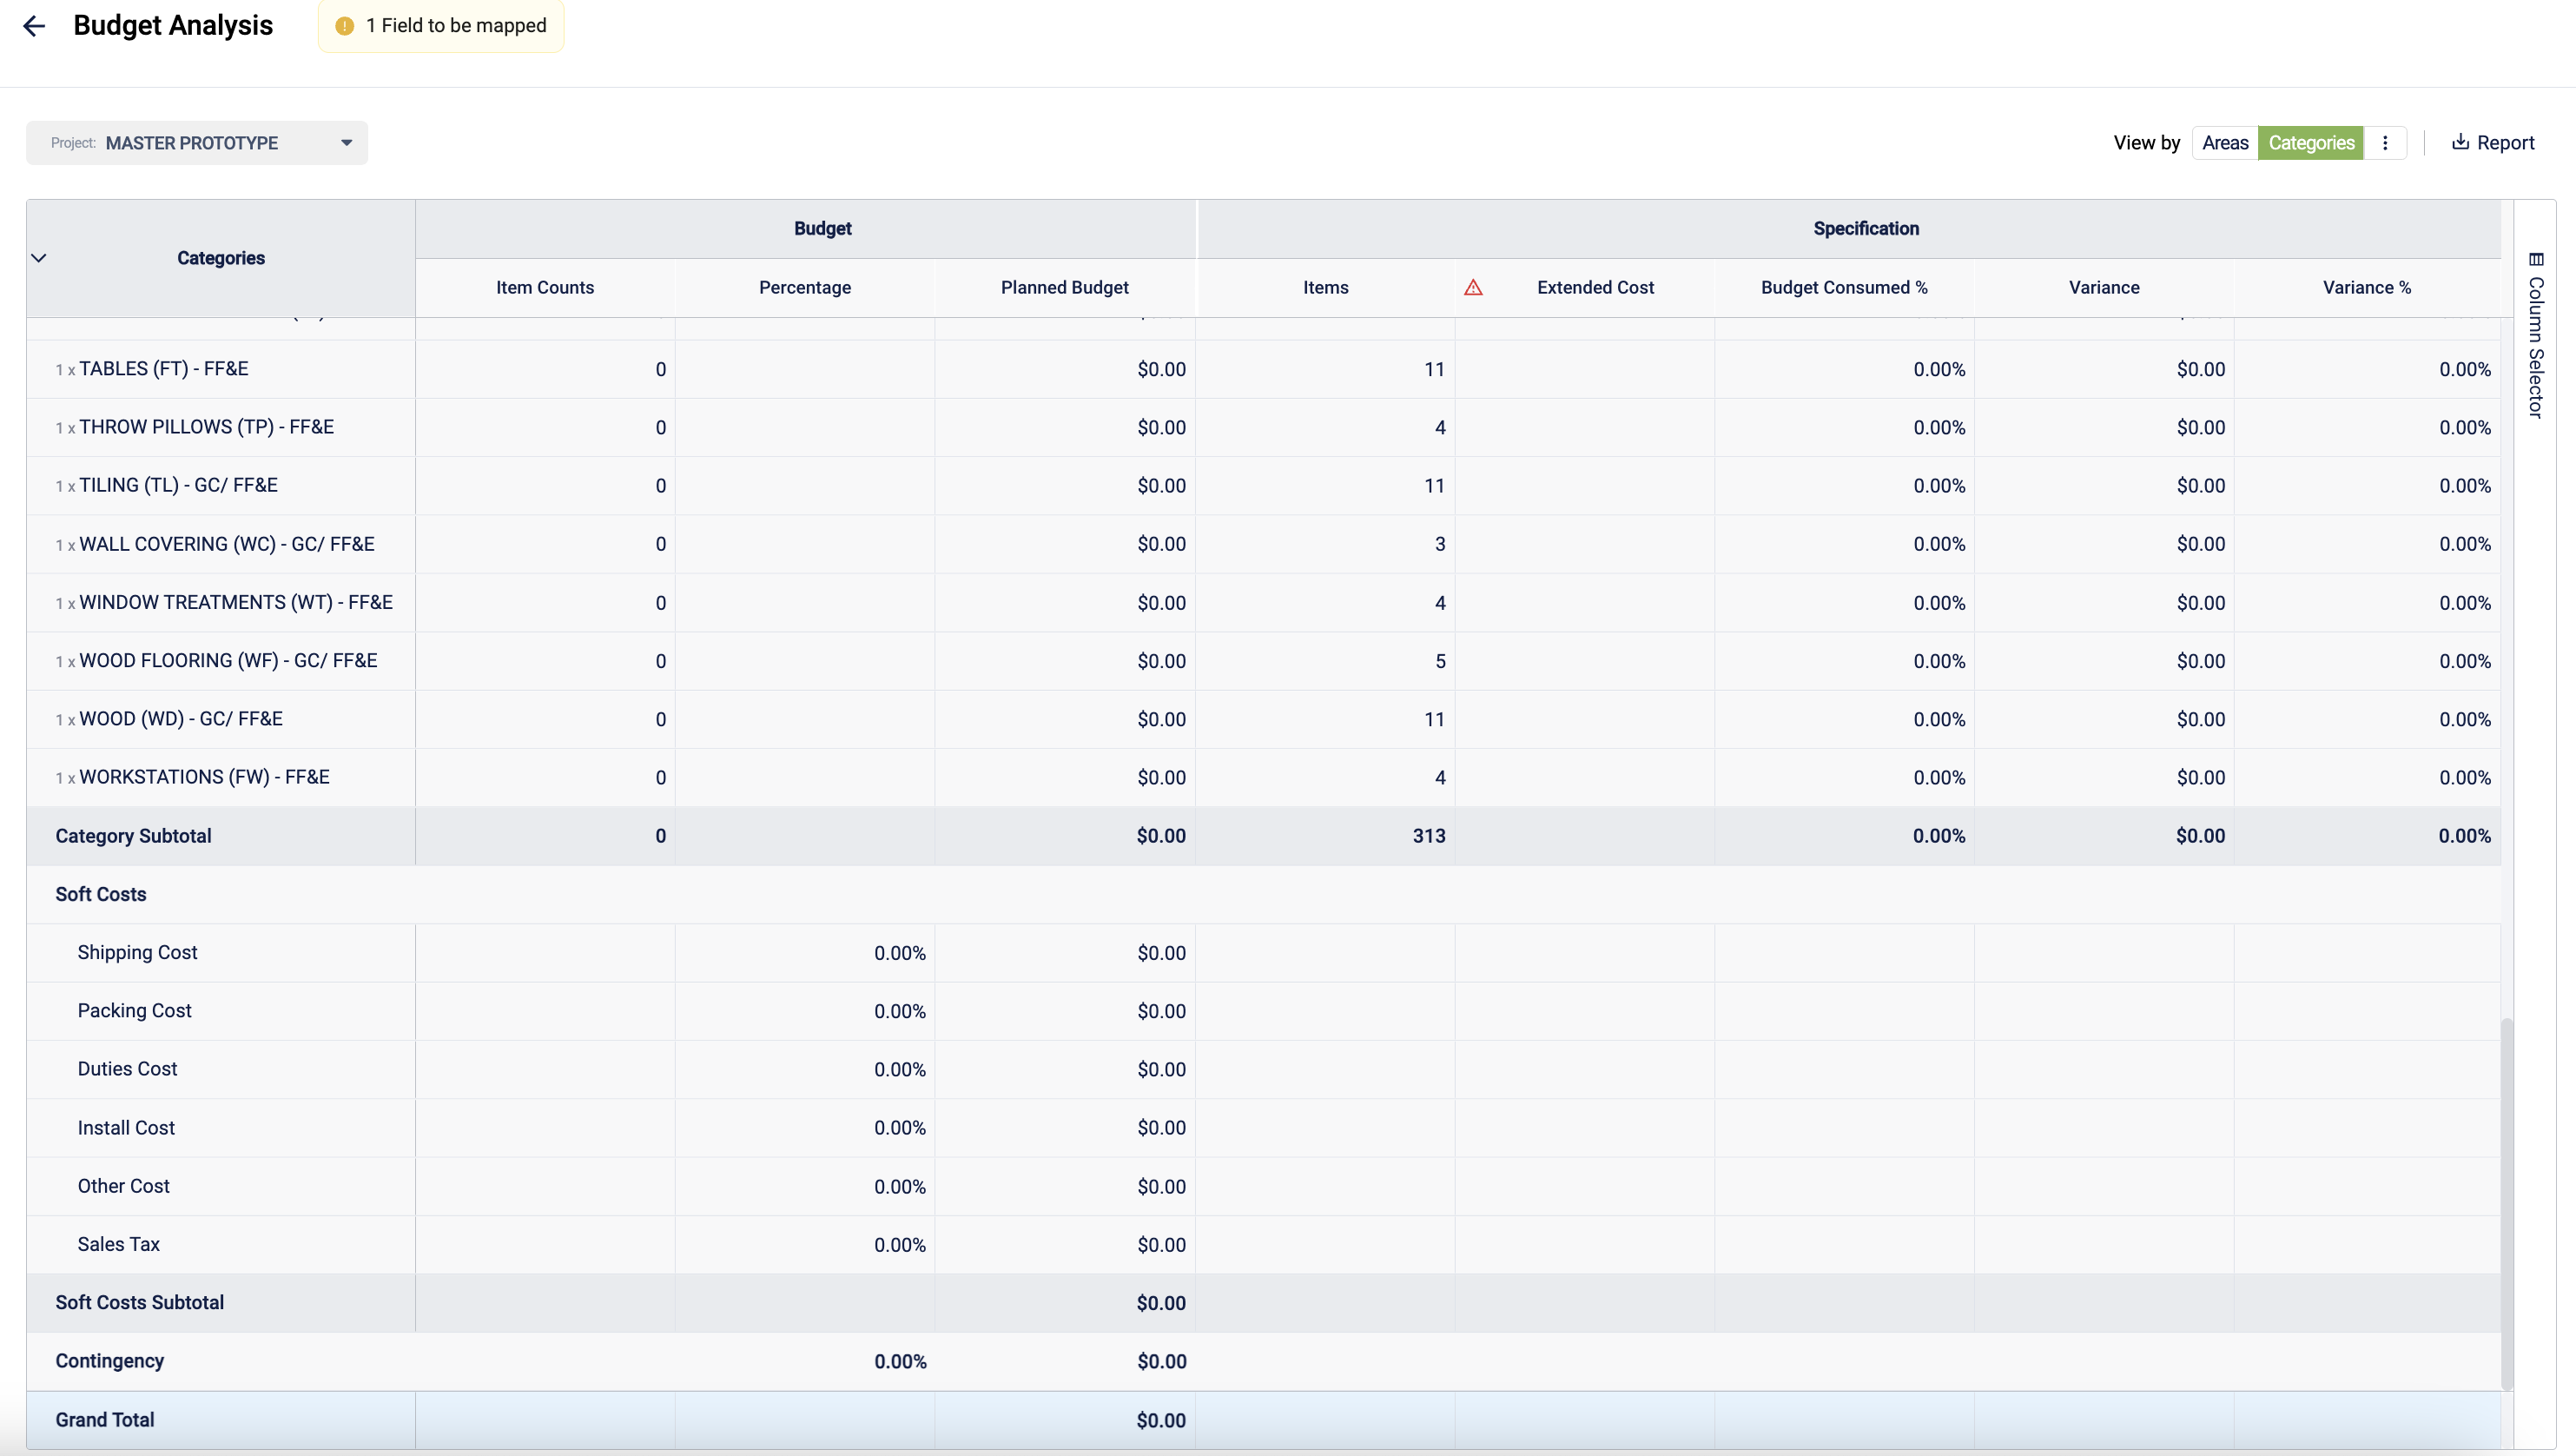Viewport: 2576px width, 1456px height.
Task: Select the WOOD FLOORING (WF) row
Action: coord(1264,661)
